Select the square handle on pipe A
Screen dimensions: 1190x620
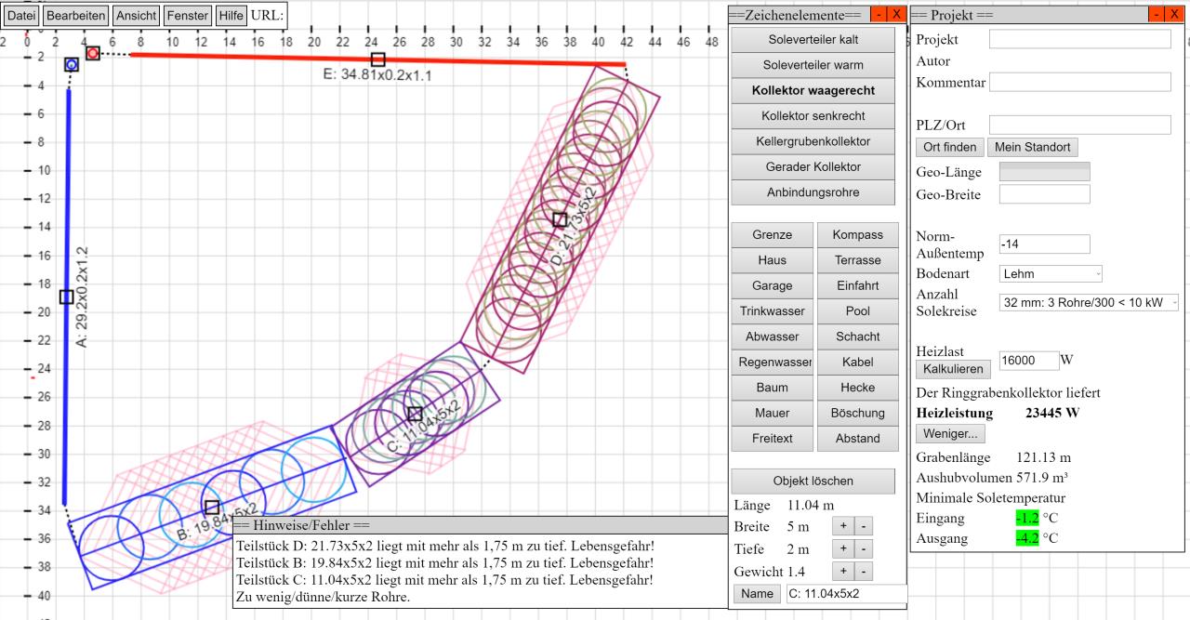point(66,297)
